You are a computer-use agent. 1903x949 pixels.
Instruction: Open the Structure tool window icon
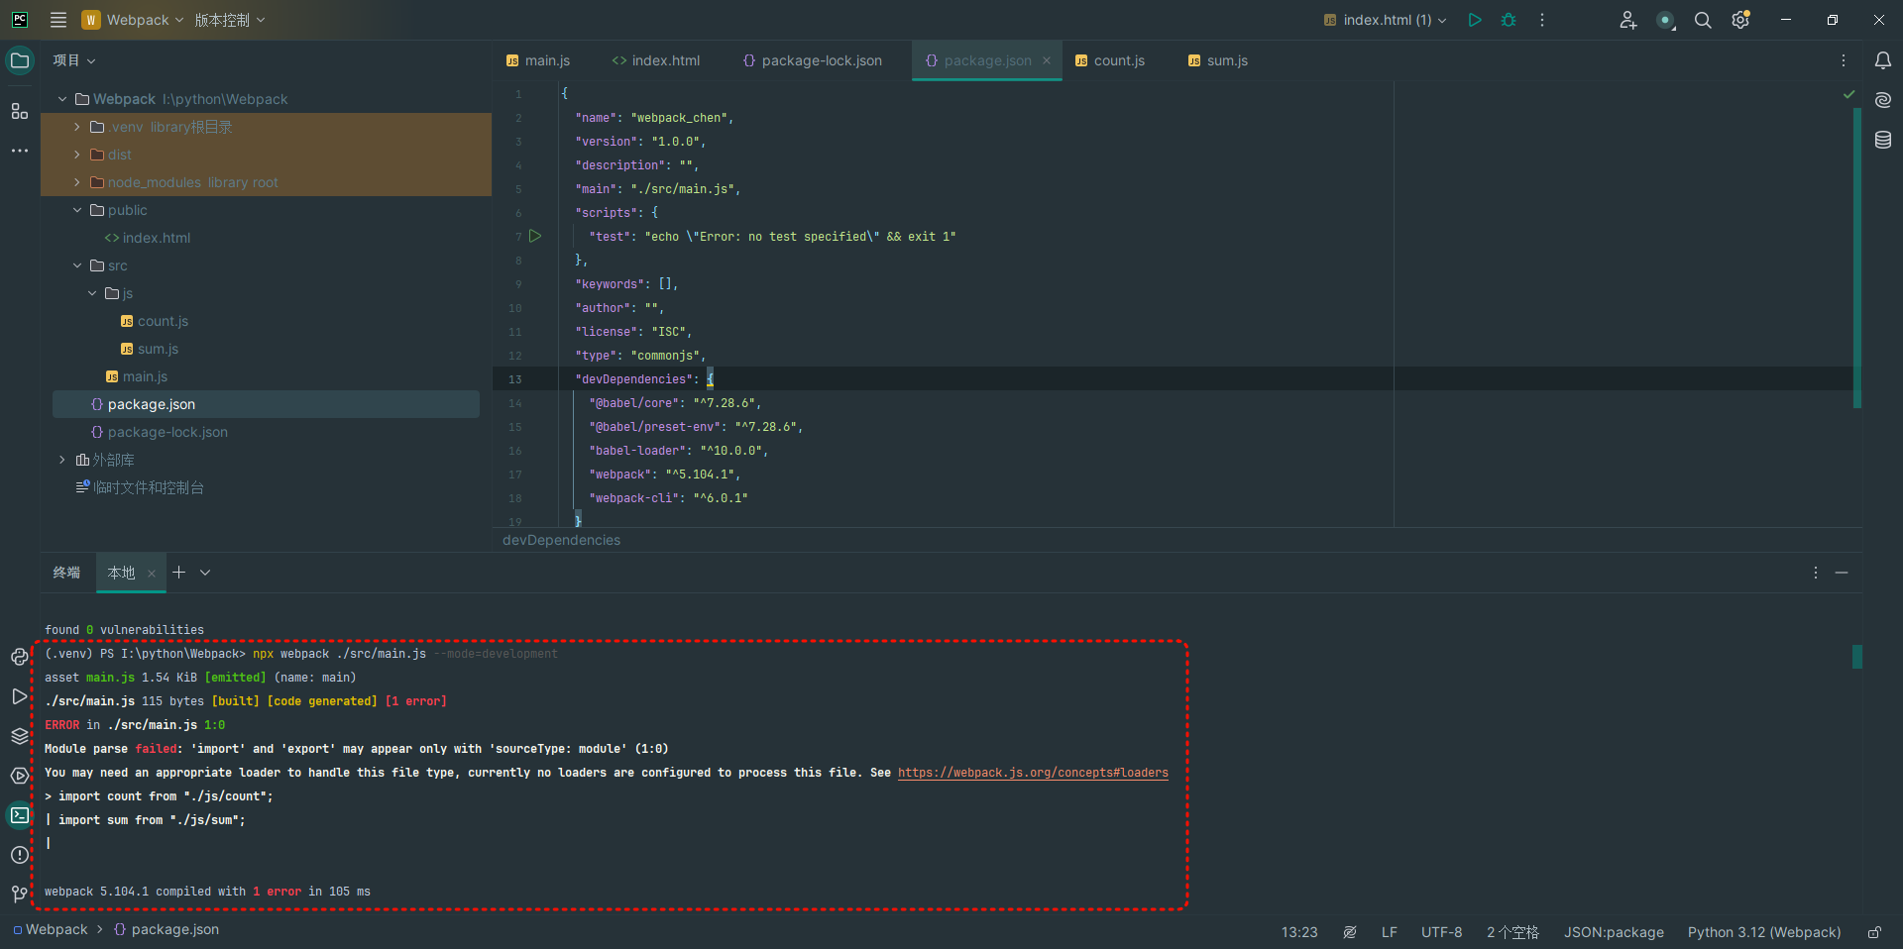[20, 111]
